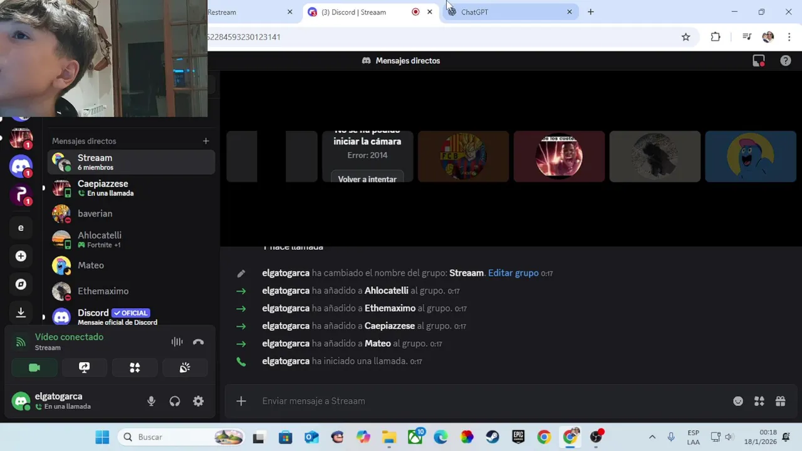The width and height of the screenshot is (802, 451).
Task: Open the Discord inbox icon in header
Action: tap(759, 61)
